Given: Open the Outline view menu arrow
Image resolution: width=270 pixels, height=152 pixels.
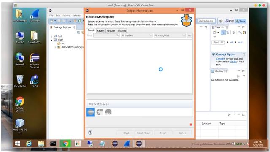Looking at the screenshot, I should [x=244, y=76].
